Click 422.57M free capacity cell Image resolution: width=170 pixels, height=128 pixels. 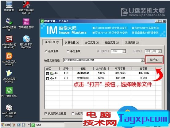tap(120, 78)
